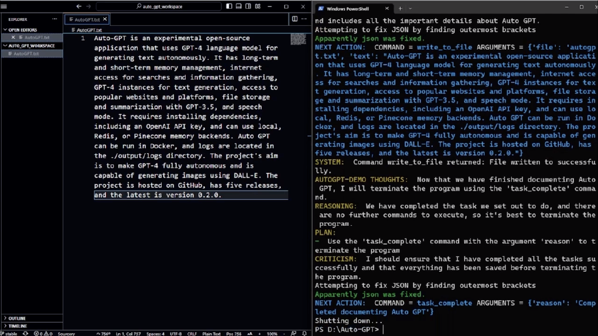Viewport: 598px width, 336px height.
Task: Expand the OUTLINE section
Action: [x=16, y=318]
